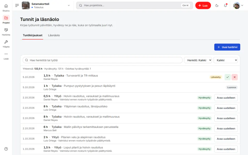Viewport: 248px width, 155px height.
Task: Open the Lisää more menu
Action: click(x=6, y=56)
